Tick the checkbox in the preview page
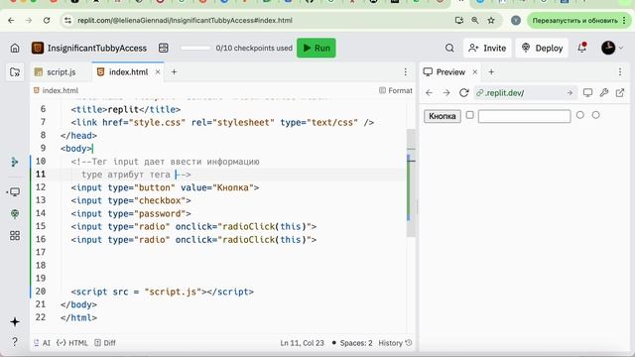Viewport: 635px width, 357px height. click(x=469, y=115)
